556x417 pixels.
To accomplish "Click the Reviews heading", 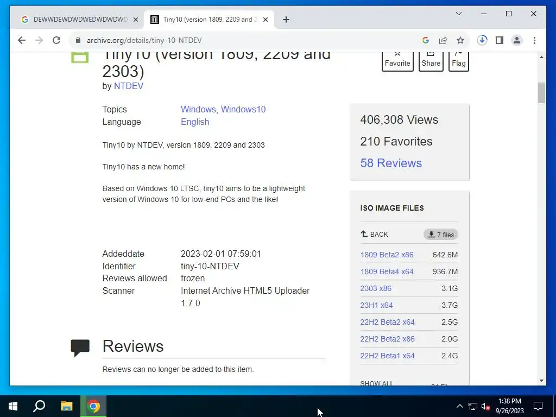I will [x=133, y=346].
